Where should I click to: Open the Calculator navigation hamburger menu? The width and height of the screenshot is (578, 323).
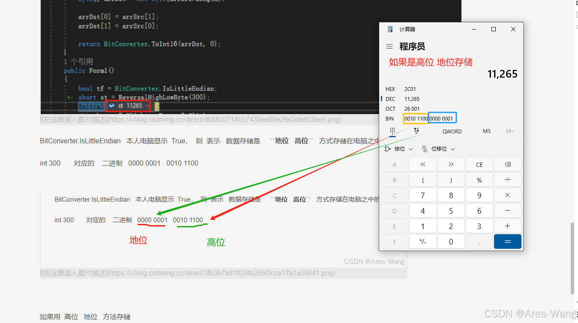point(389,46)
